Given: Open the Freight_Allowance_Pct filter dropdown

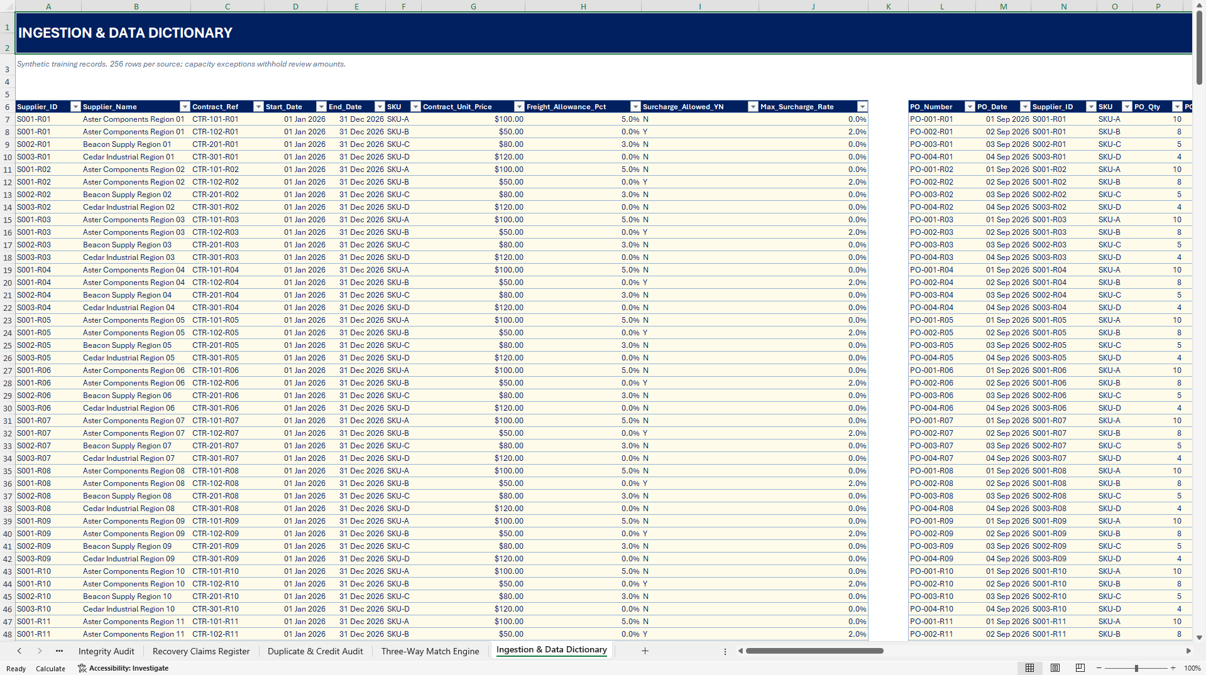Looking at the screenshot, I should [x=635, y=107].
